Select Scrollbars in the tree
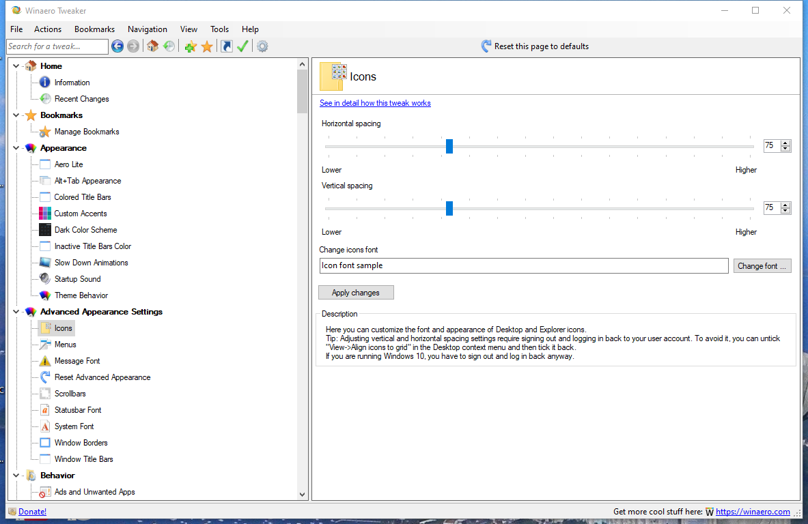This screenshot has height=524, width=808. click(x=70, y=394)
